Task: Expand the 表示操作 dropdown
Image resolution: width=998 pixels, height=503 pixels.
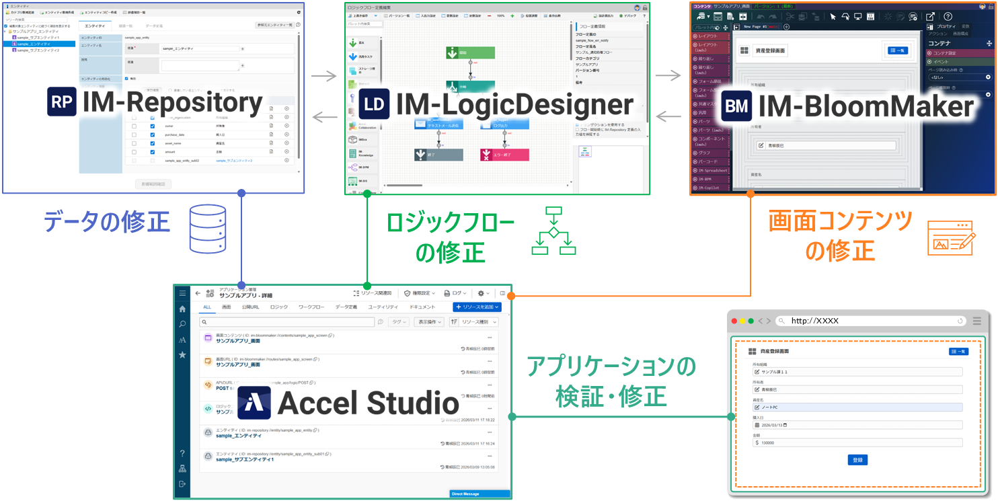Action: click(428, 322)
